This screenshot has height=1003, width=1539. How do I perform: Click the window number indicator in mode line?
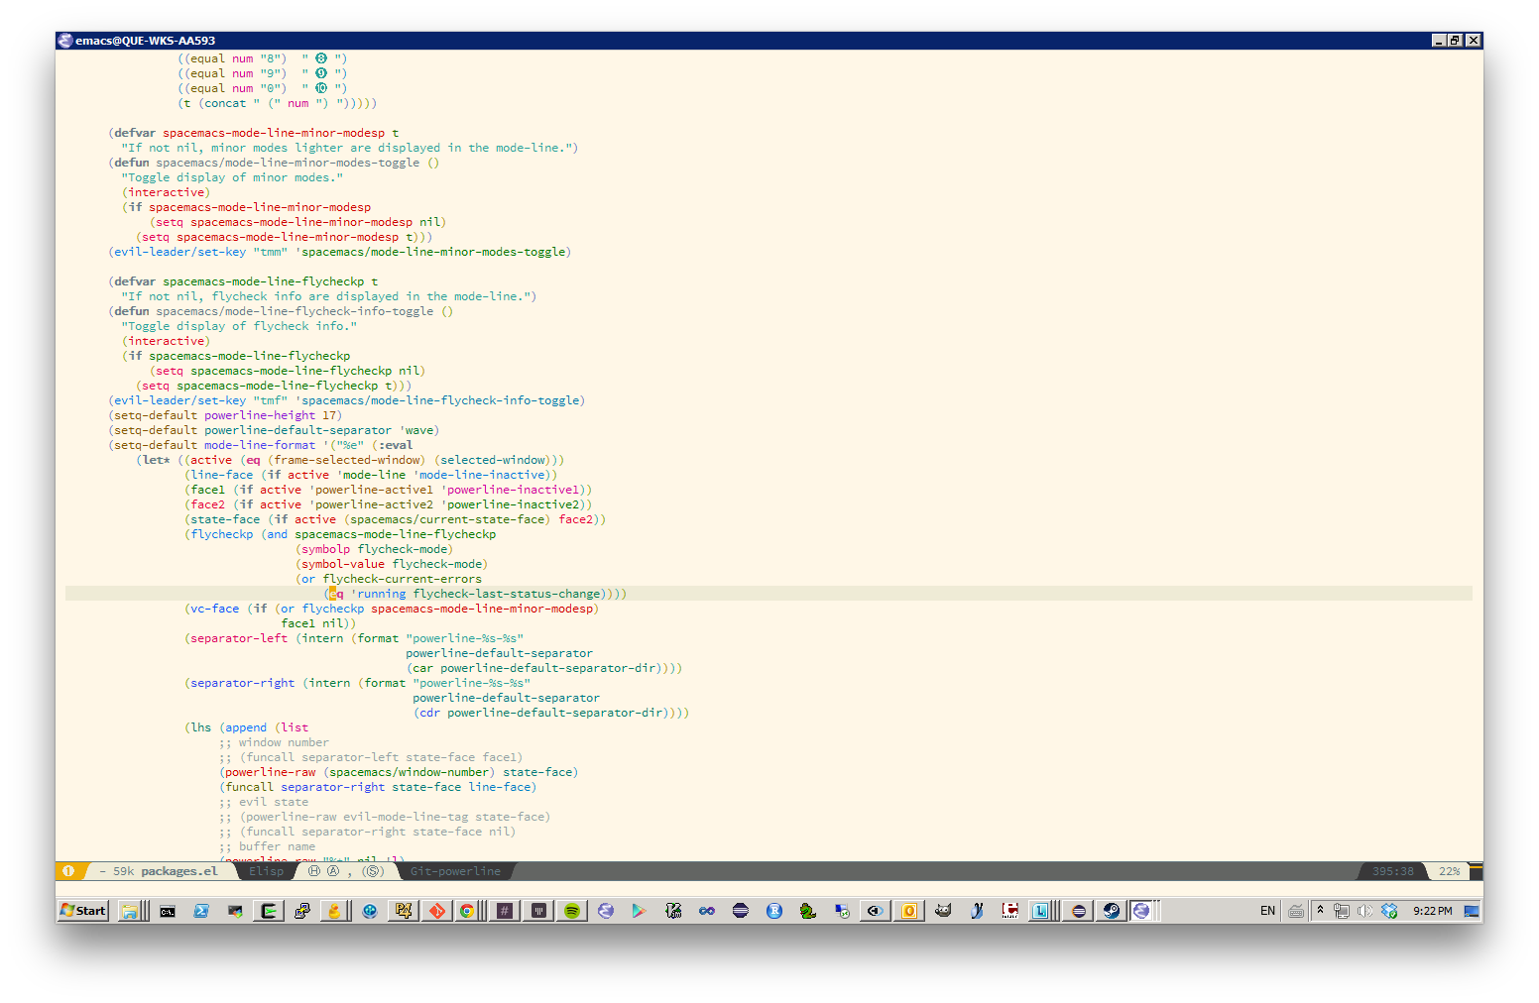(x=68, y=871)
